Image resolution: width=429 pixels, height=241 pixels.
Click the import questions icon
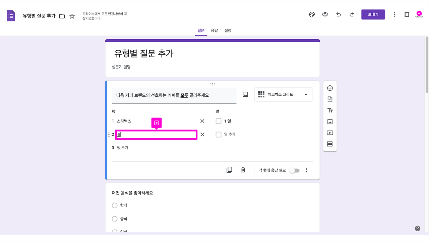point(330,99)
